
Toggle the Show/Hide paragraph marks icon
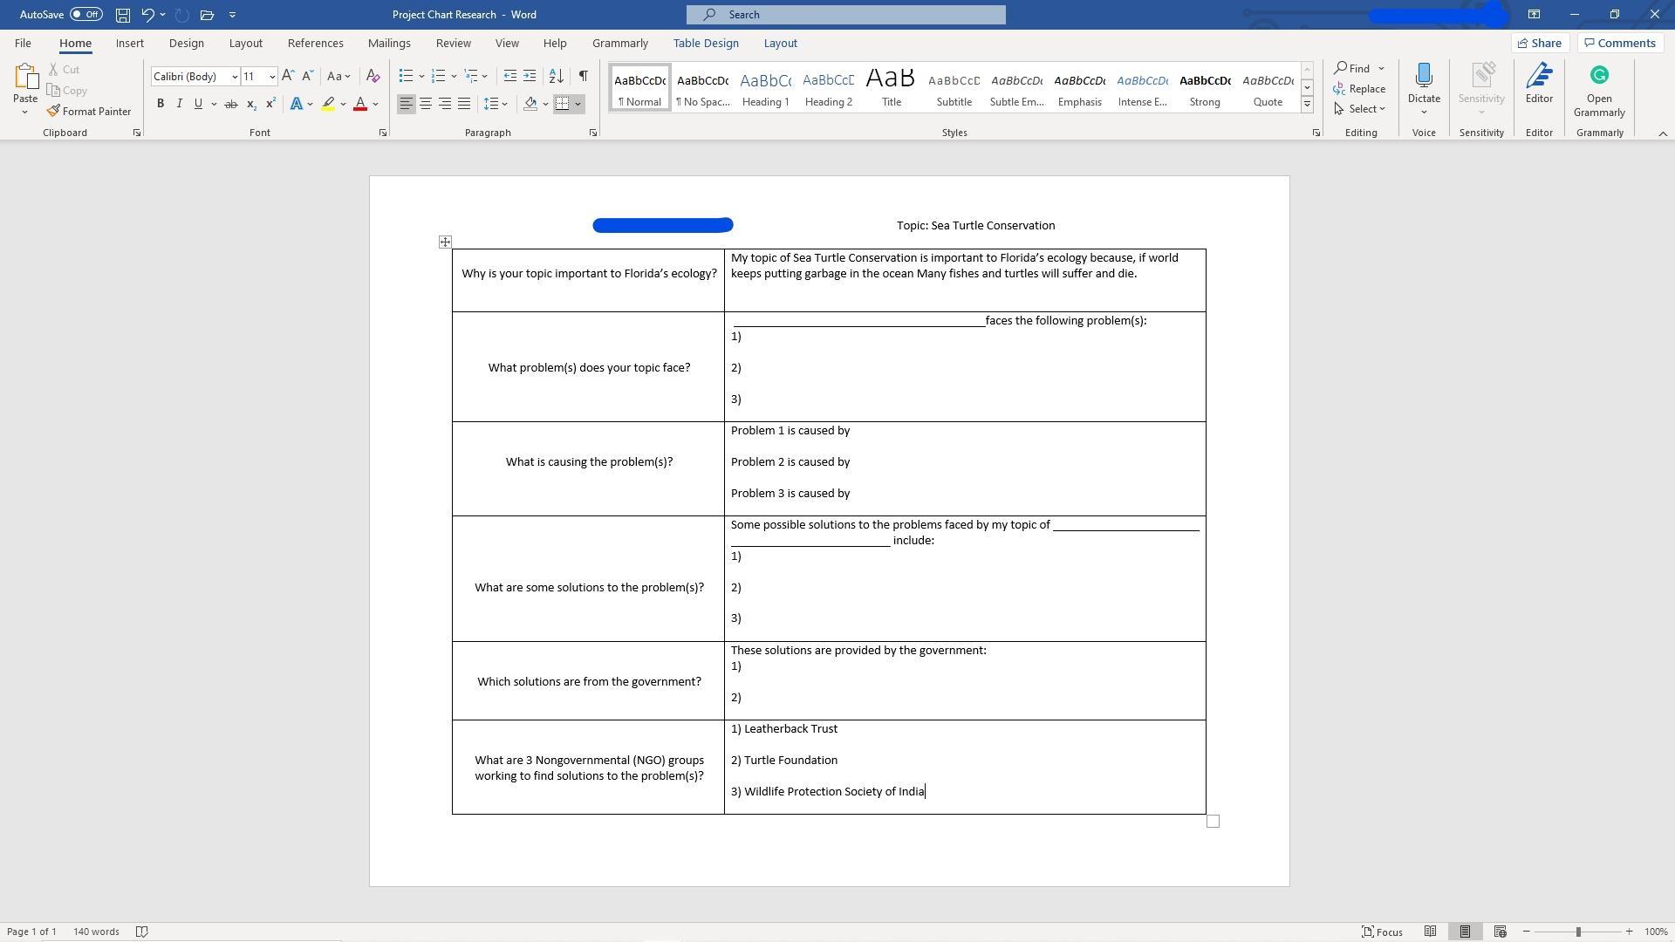[x=583, y=76]
